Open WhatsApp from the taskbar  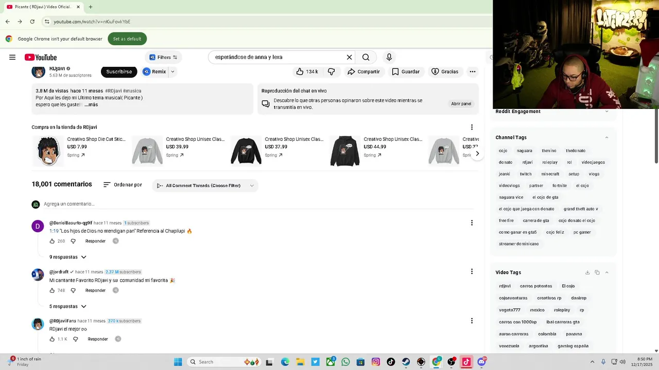345,362
